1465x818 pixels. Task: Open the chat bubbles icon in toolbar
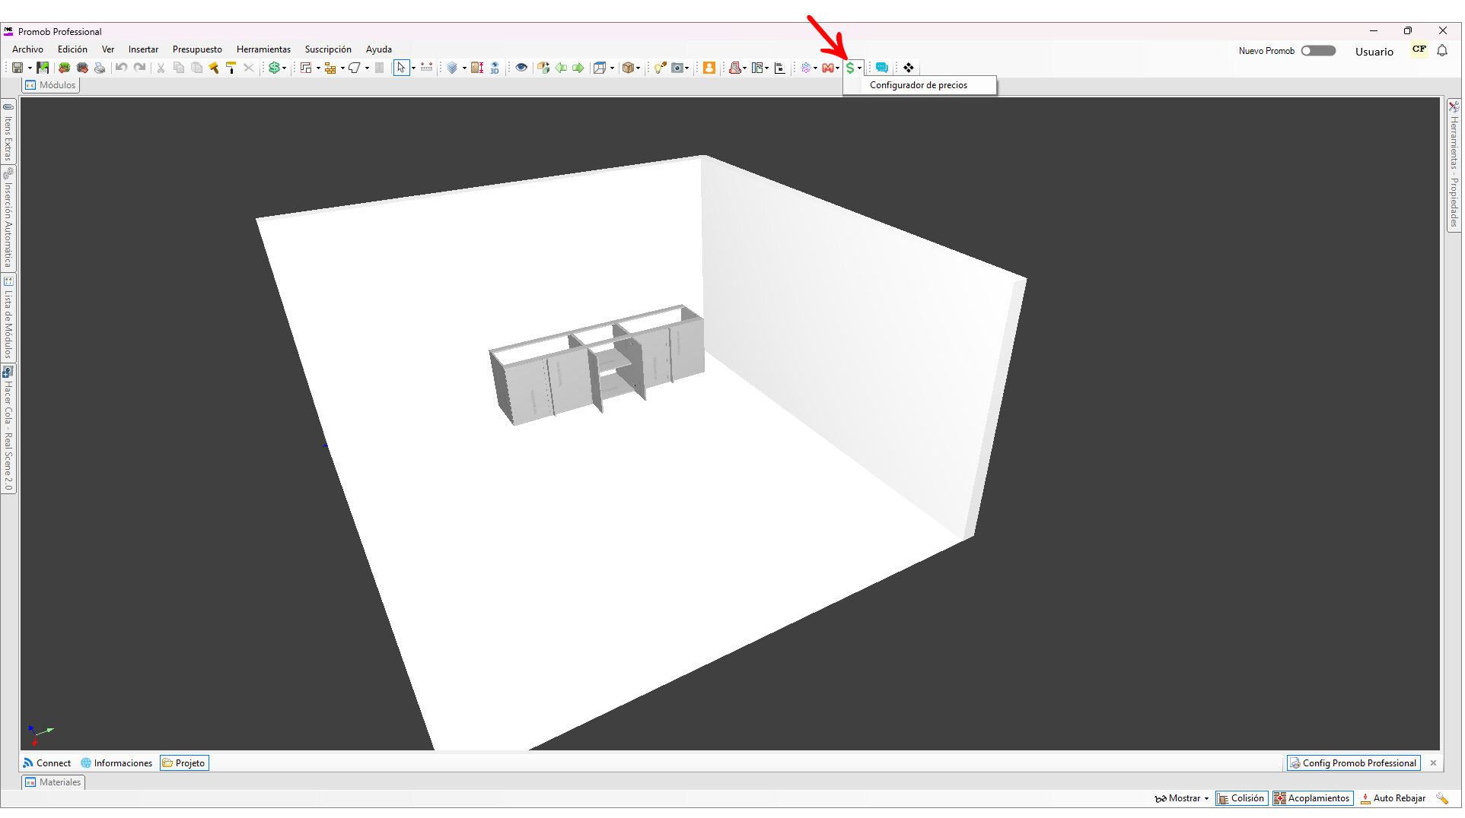pyautogui.click(x=882, y=68)
